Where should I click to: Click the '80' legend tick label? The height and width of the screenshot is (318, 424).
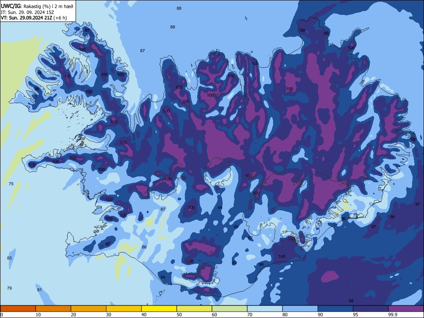[285, 315]
